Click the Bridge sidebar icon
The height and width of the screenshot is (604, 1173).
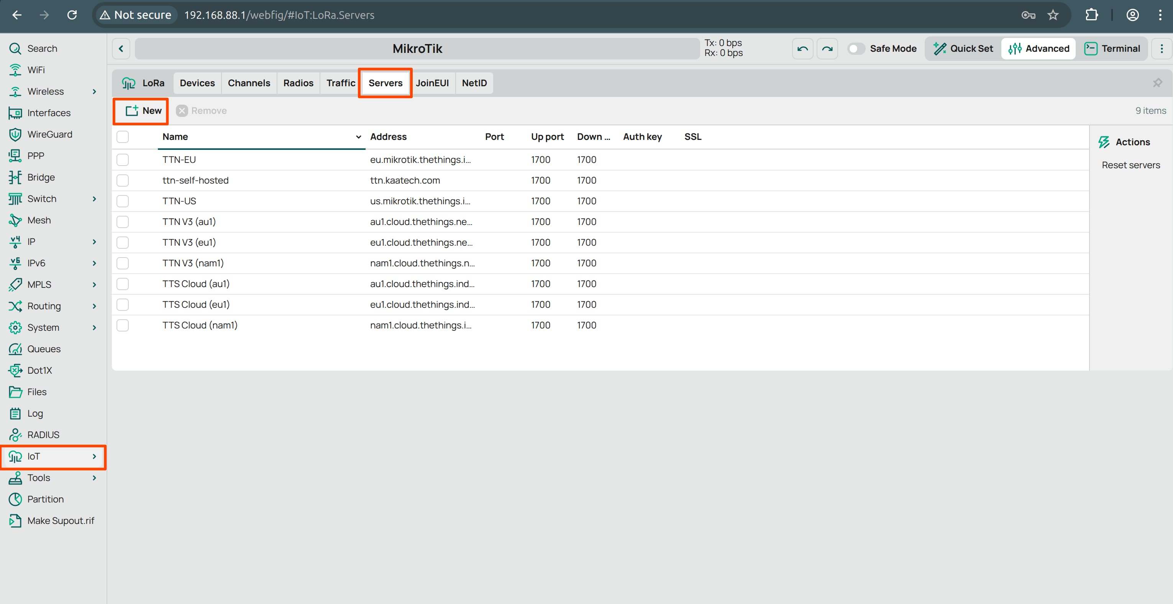(15, 177)
